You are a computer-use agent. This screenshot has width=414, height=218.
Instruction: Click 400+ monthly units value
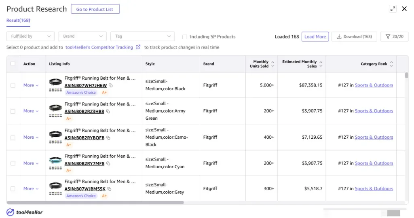tap(269, 137)
